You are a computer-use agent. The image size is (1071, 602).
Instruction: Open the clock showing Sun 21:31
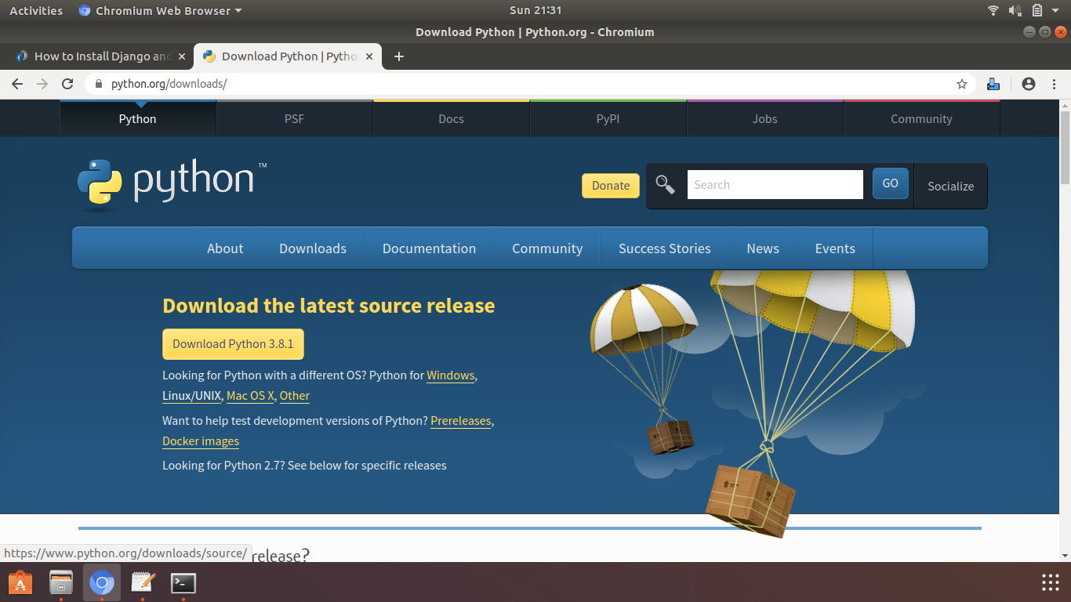click(535, 10)
